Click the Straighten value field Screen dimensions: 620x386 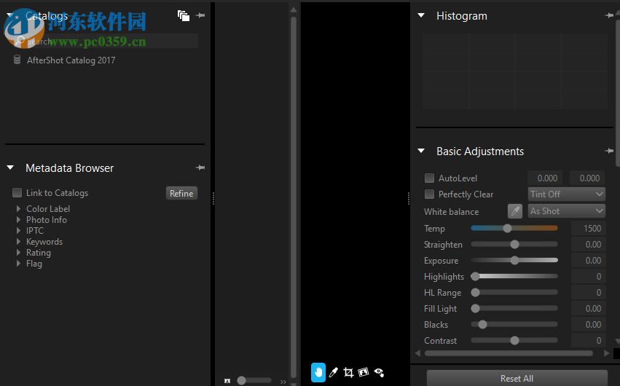[x=589, y=245]
